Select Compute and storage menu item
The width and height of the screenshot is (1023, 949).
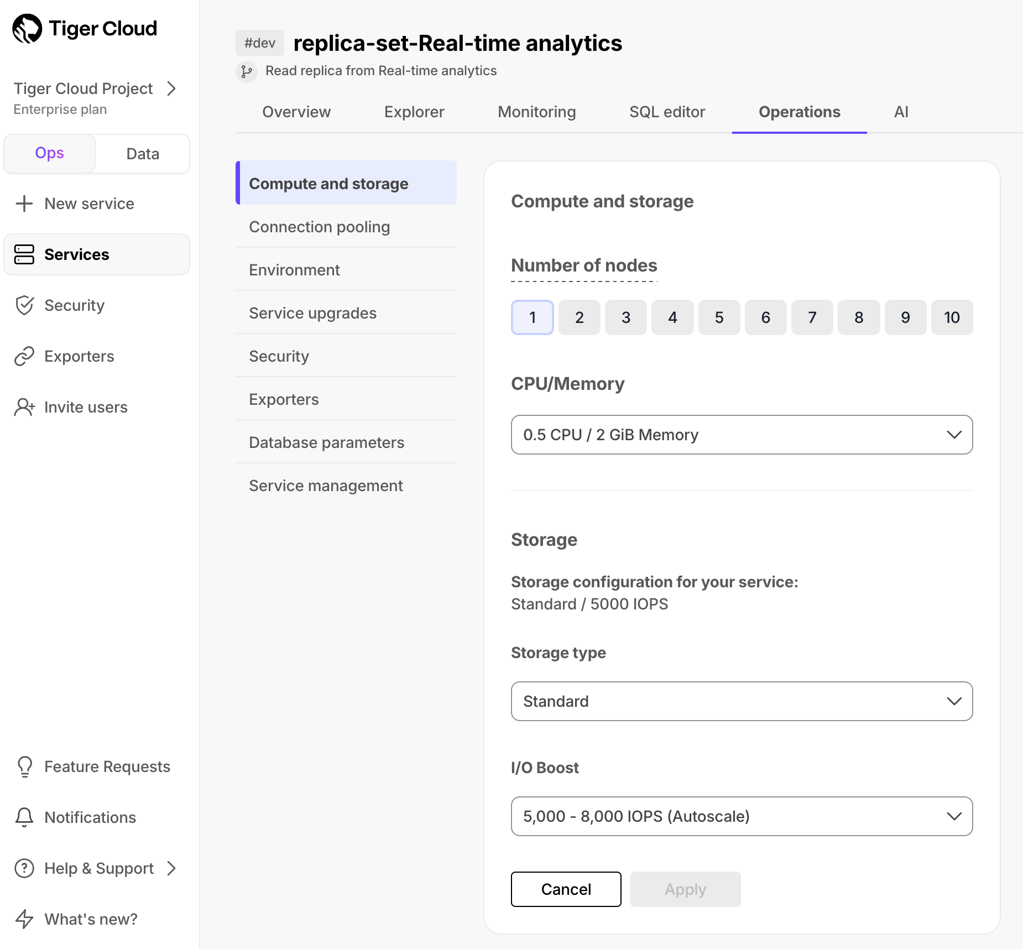(346, 183)
